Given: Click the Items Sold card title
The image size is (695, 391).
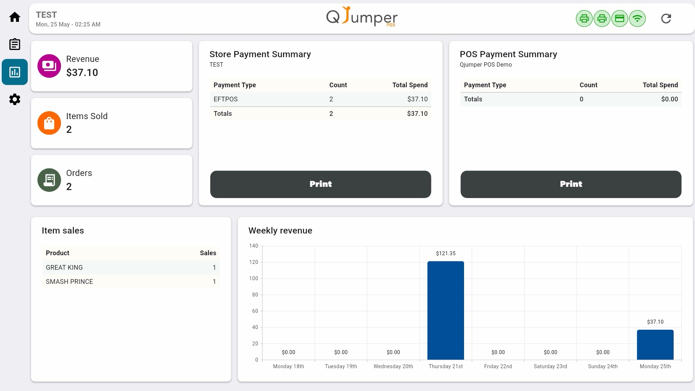Looking at the screenshot, I should (x=87, y=116).
